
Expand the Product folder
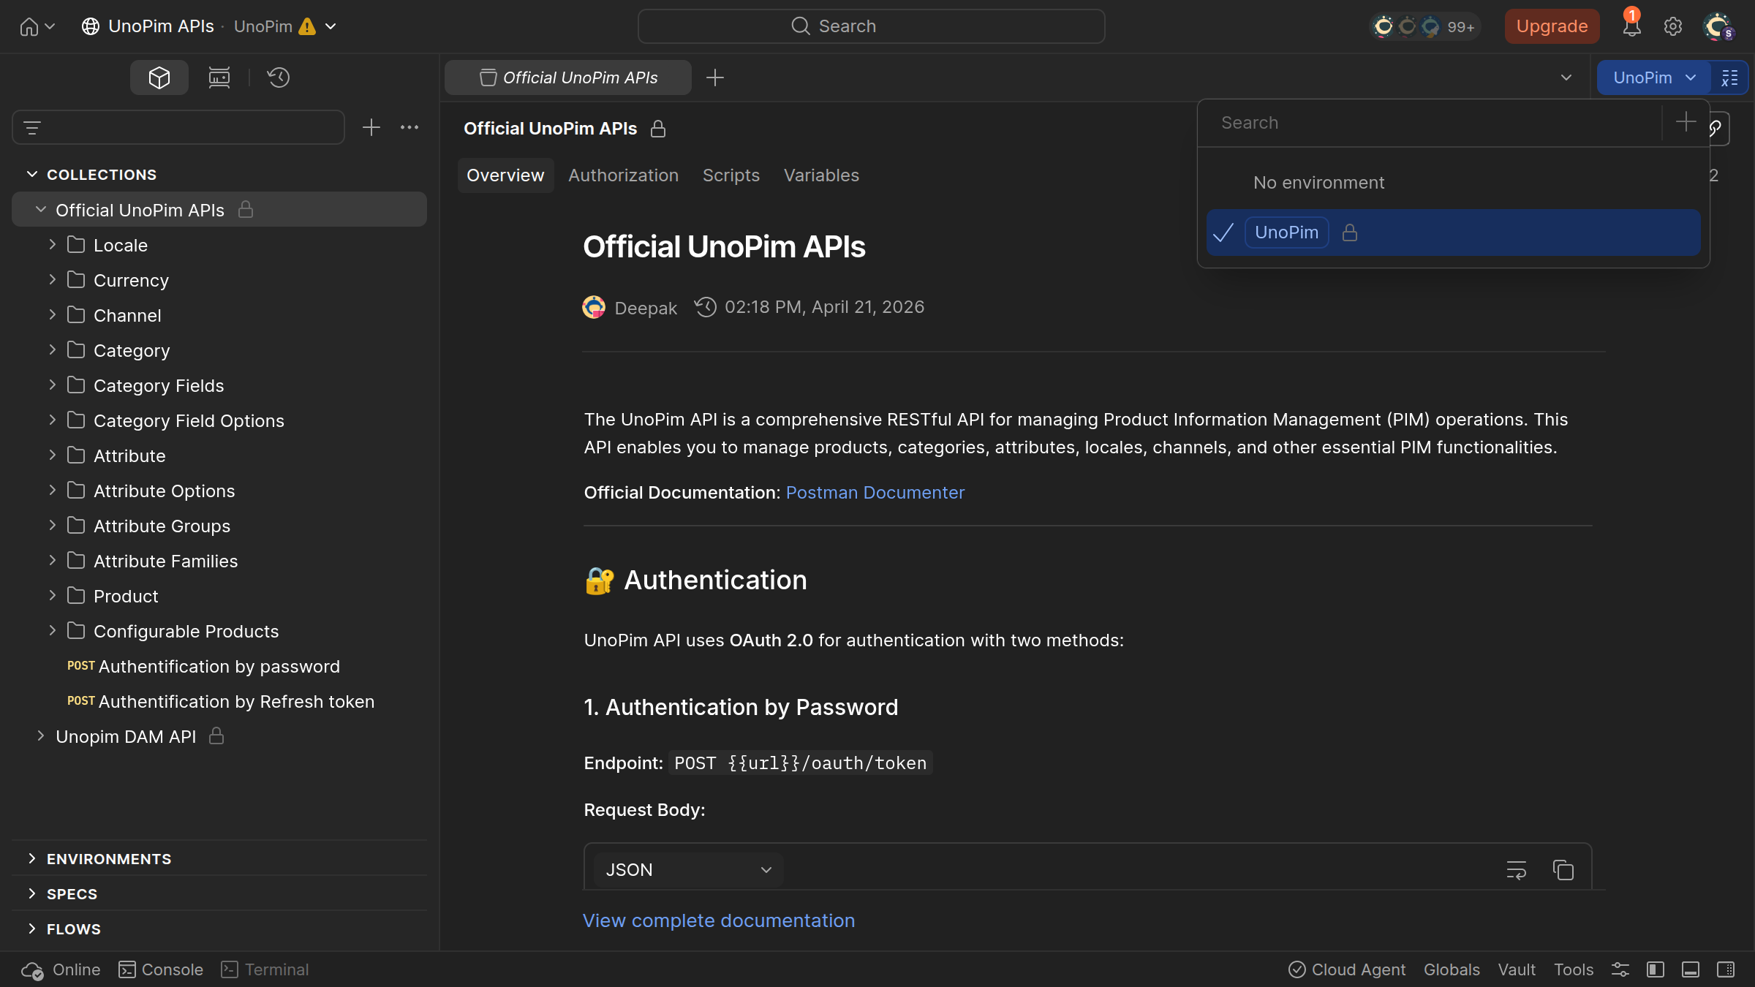pyautogui.click(x=53, y=596)
